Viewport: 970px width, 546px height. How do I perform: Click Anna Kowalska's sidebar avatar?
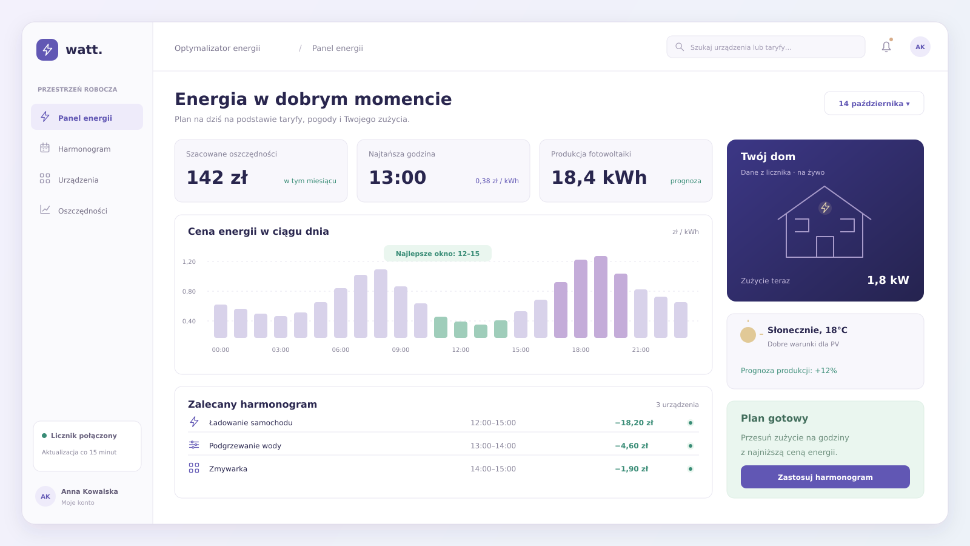point(45,496)
